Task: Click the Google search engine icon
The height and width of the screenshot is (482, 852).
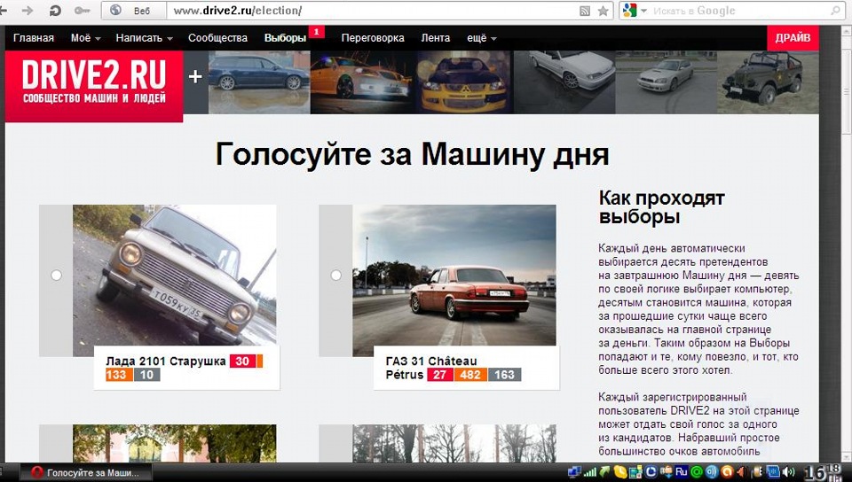Action: pos(630,11)
